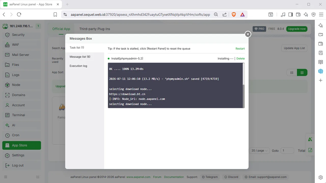
Task: Switch to Third-party Plug-ins tab
Action: 95,29
